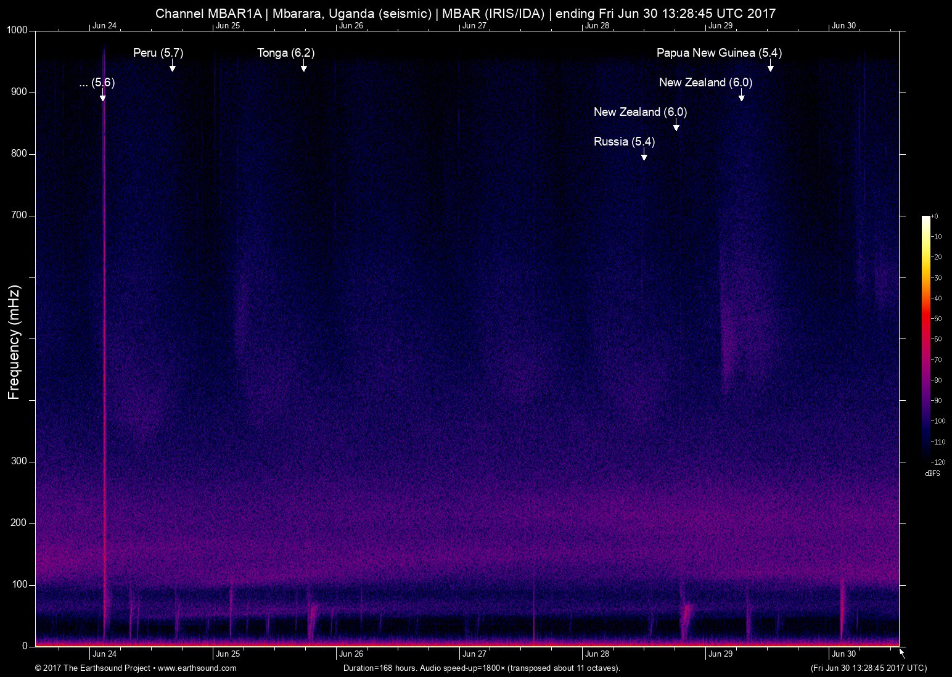Select the Papua New Guinea (5.4) label

(x=719, y=53)
